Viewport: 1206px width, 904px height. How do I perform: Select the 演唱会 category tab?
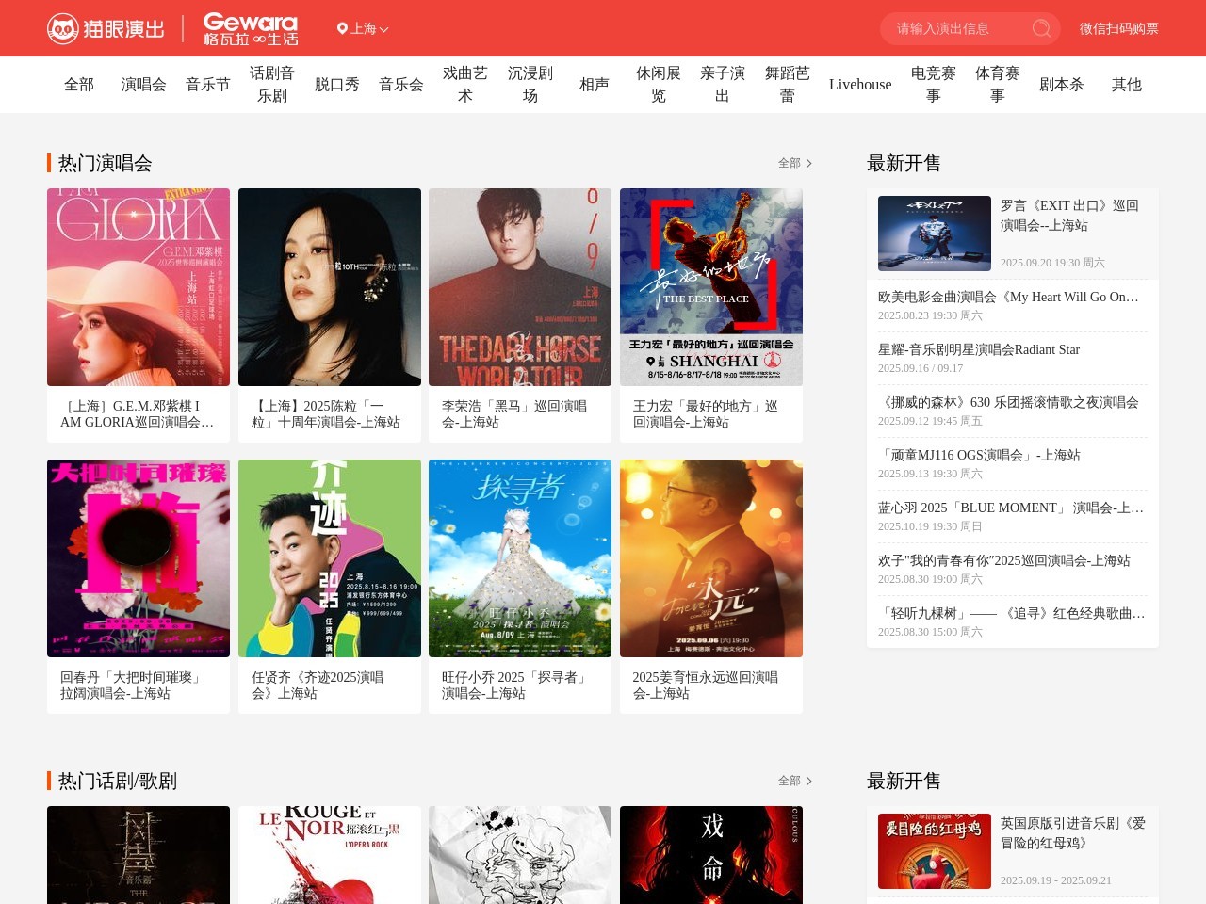pos(143,85)
